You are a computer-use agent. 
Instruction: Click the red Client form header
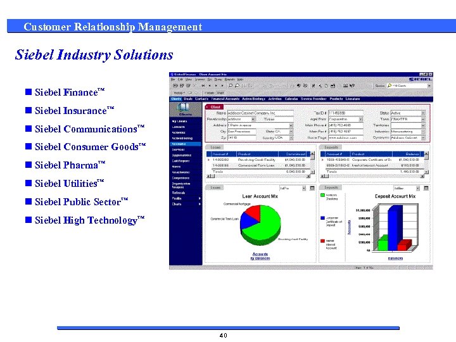coord(214,107)
